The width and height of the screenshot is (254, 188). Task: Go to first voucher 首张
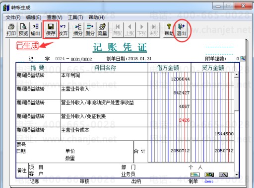(x=118, y=30)
